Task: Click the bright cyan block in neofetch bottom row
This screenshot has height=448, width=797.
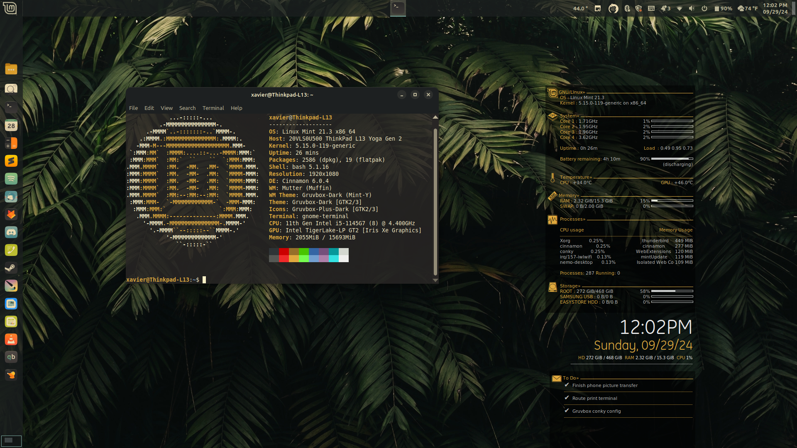Action: coord(334,258)
